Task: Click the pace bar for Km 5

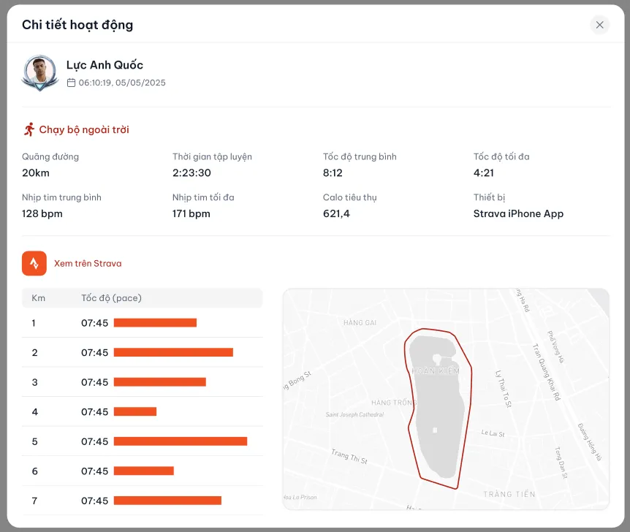Action: pos(181,441)
